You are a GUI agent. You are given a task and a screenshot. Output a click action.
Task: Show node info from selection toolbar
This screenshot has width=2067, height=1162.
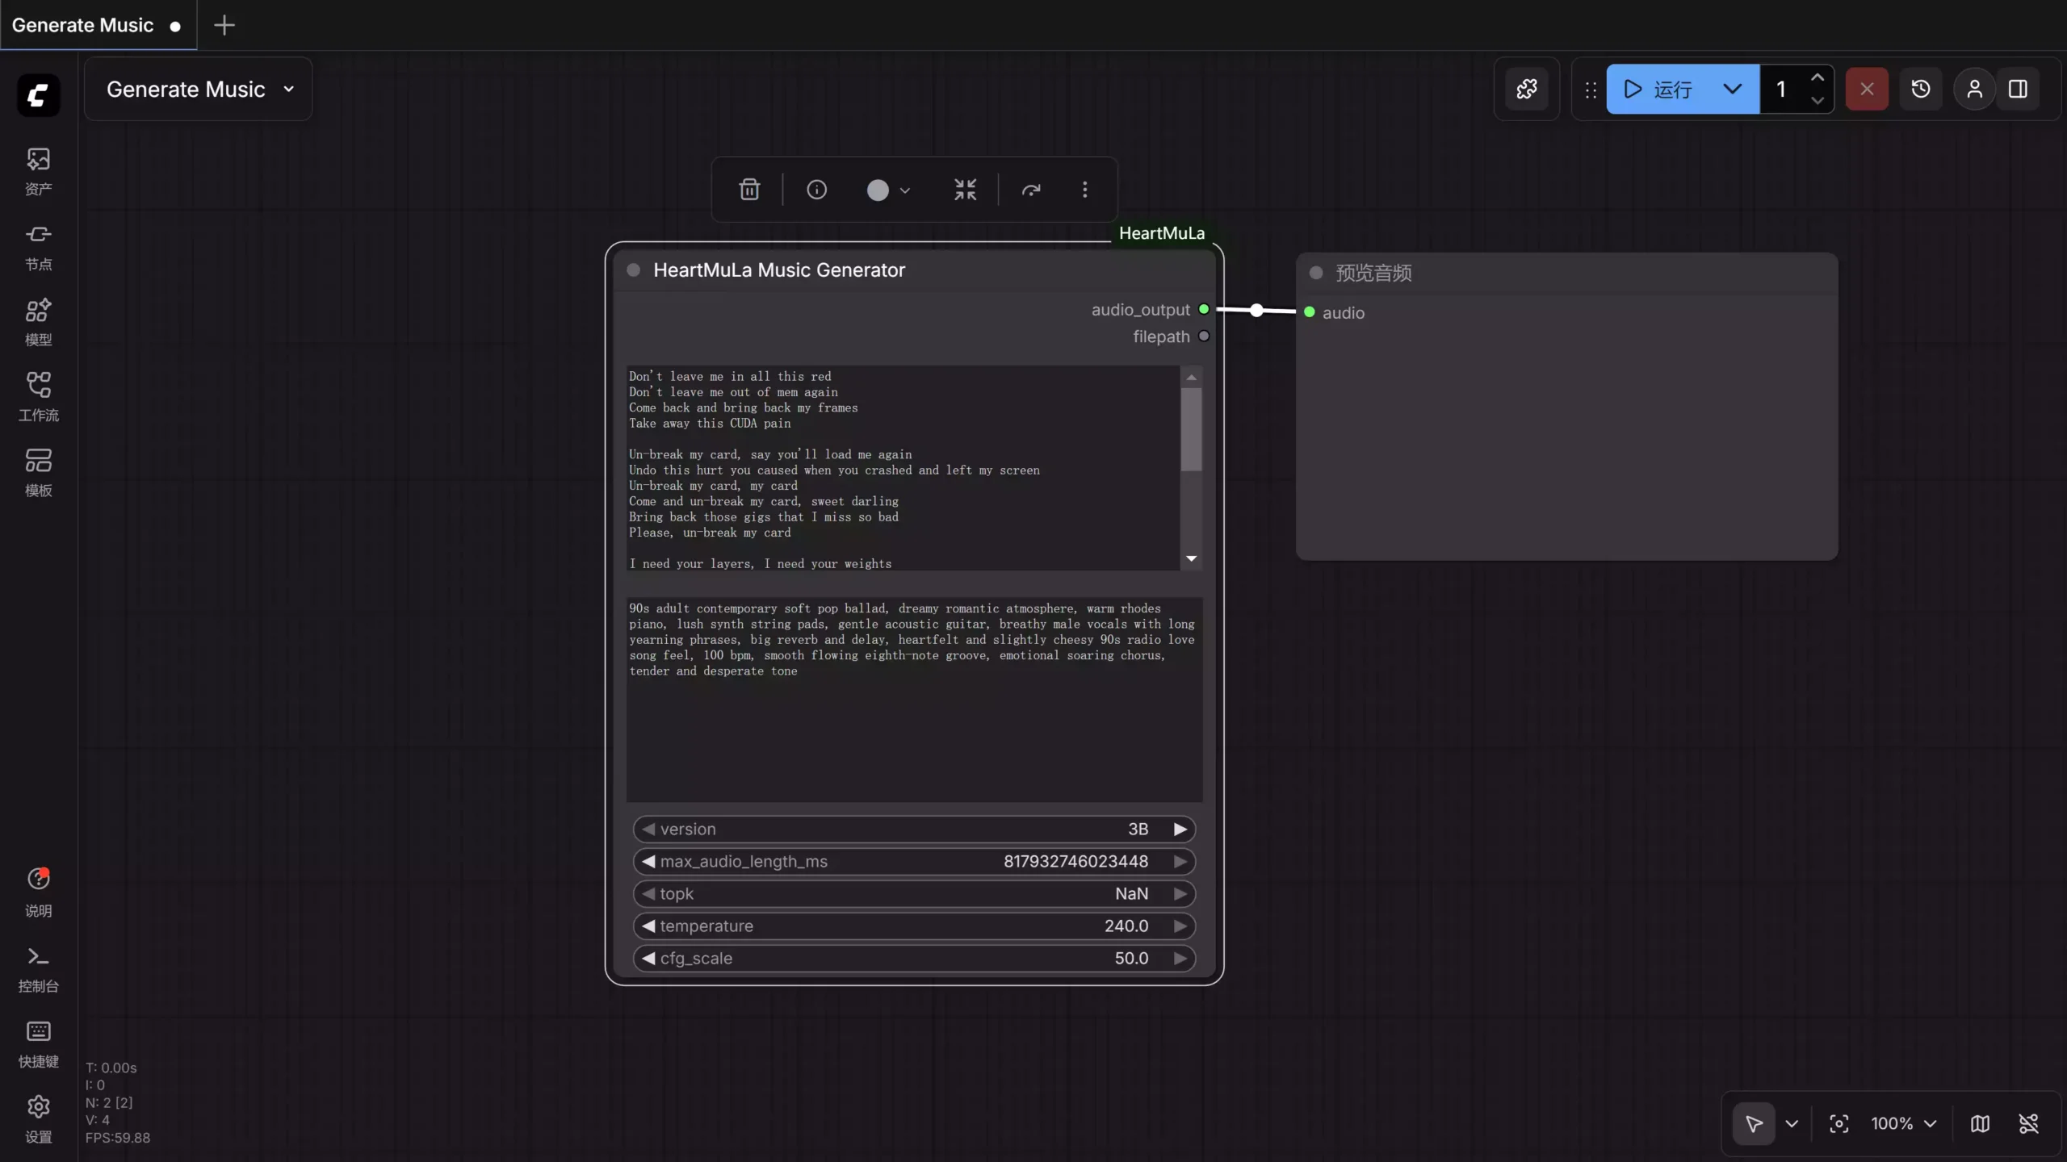(x=816, y=190)
